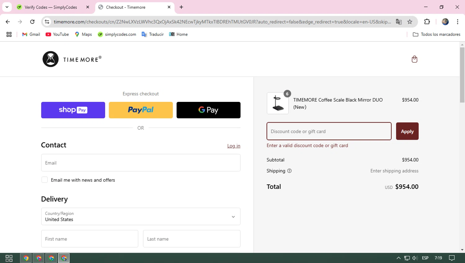Switch to the Verify Codes SimplyCodes tab
The height and width of the screenshot is (263, 465).
coord(51,7)
